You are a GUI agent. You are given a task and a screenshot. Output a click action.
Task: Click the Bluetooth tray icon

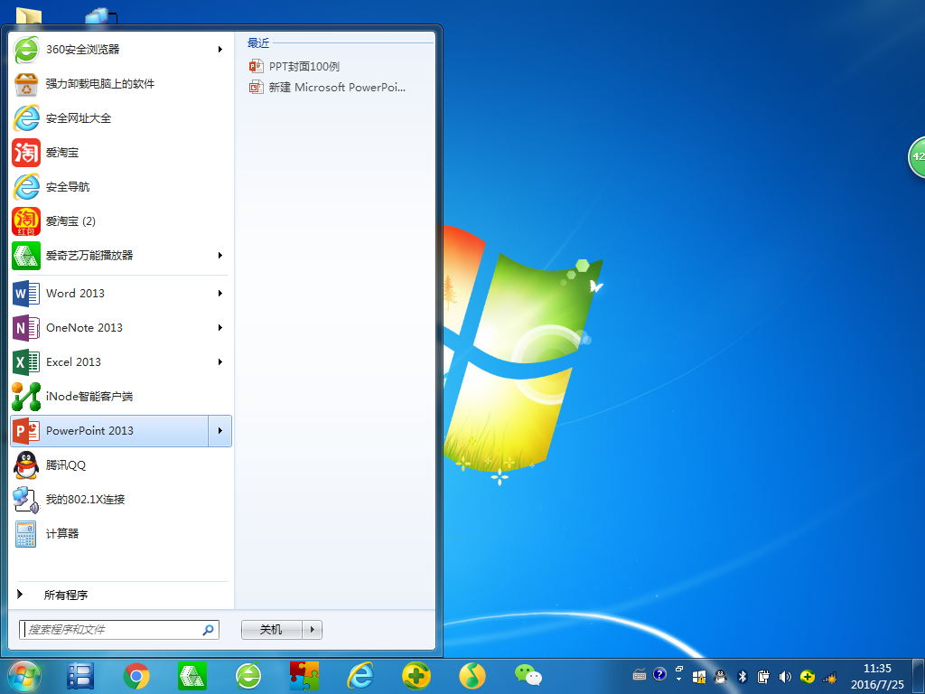click(743, 677)
